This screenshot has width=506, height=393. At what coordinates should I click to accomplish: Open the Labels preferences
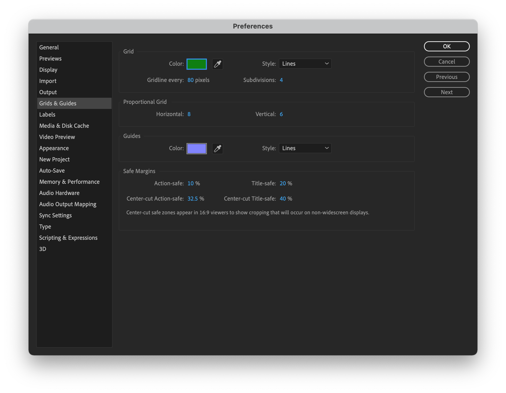tap(74, 115)
